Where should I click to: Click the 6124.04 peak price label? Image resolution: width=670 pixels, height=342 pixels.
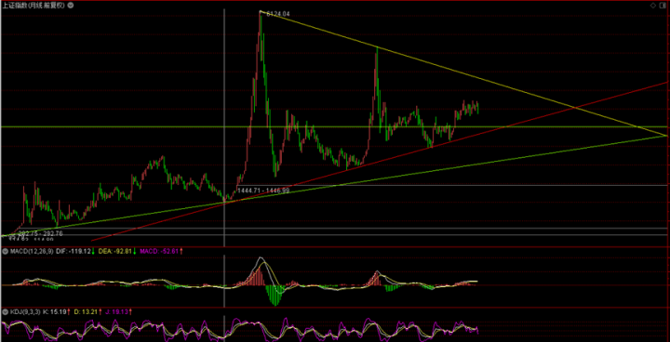(x=277, y=14)
